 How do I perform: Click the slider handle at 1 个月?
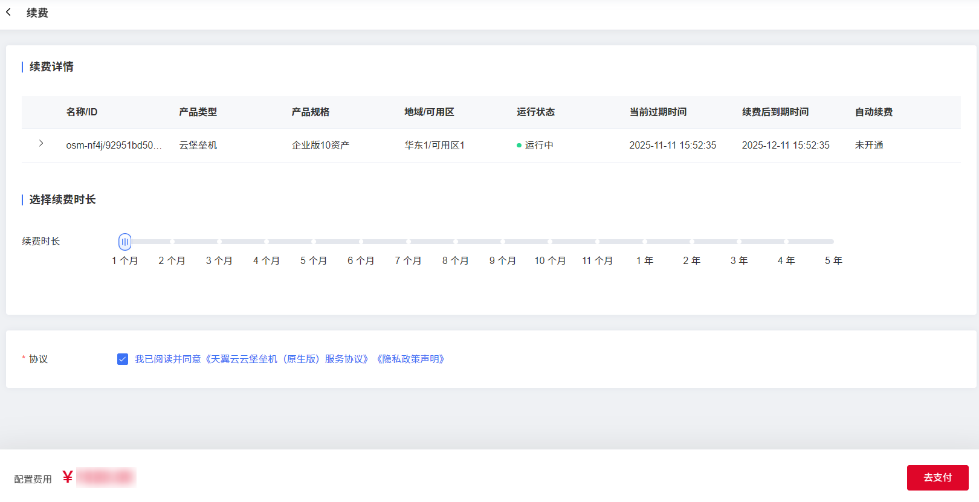tap(124, 242)
